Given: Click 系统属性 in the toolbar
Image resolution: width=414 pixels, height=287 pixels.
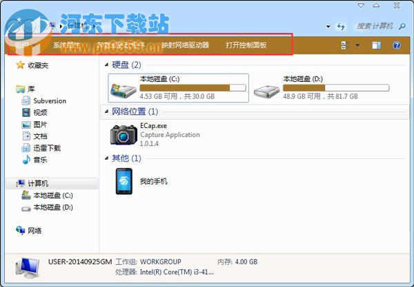Looking at the screenshot, I should [x=66, y=45].
